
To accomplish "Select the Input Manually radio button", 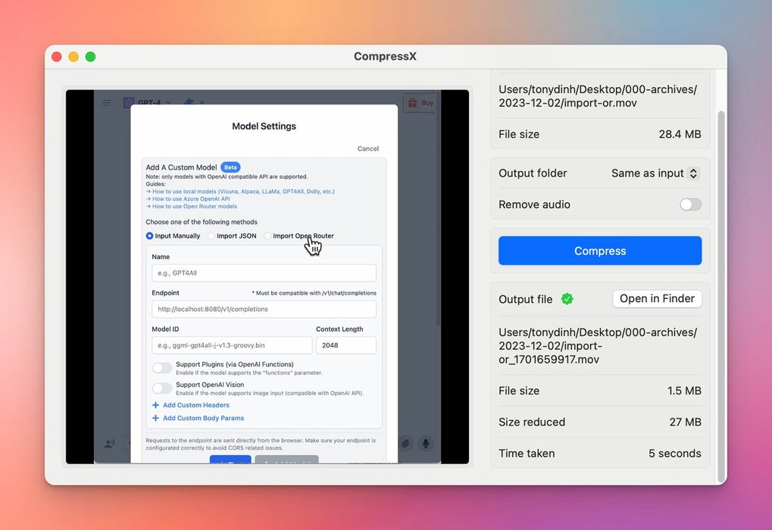I will [x=149, y=235].
